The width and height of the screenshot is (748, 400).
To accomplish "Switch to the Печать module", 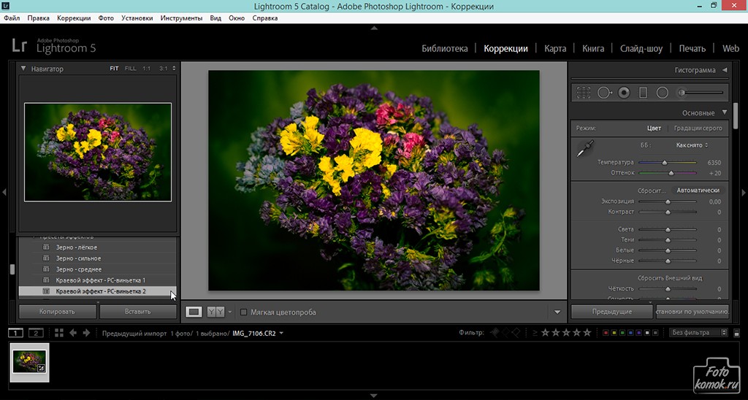I will 692,49.
